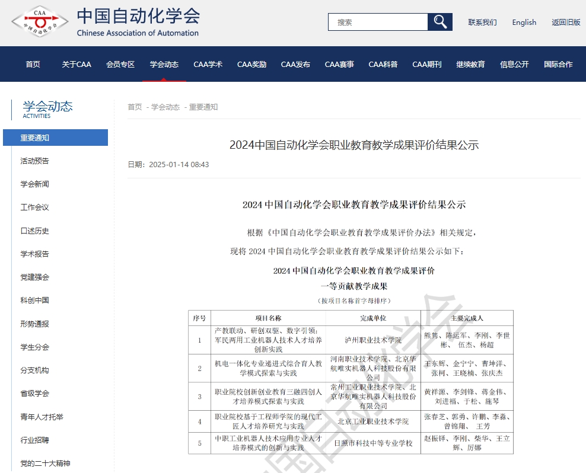Open the CAA奖励 navigation item

click(x=252, y=64)
